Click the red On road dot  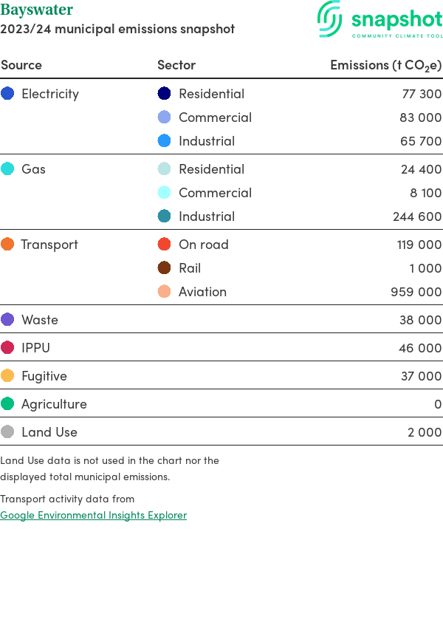[165, 245]
